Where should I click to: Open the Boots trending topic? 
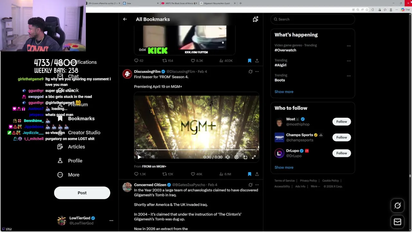pyautogui.click(x=280, y=80)
